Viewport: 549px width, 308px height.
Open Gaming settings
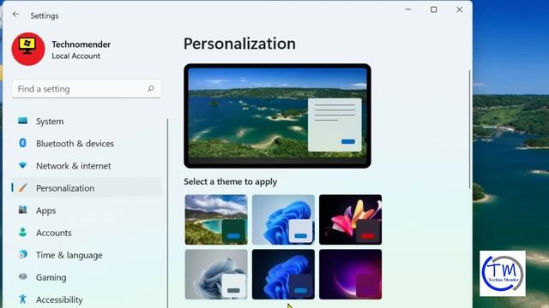pyautogui.click(x=87, y=277)
